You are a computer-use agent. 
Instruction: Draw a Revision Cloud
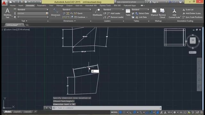click(162, 13)
